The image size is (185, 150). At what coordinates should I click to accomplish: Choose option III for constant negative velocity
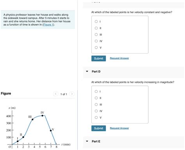point(96,35)
